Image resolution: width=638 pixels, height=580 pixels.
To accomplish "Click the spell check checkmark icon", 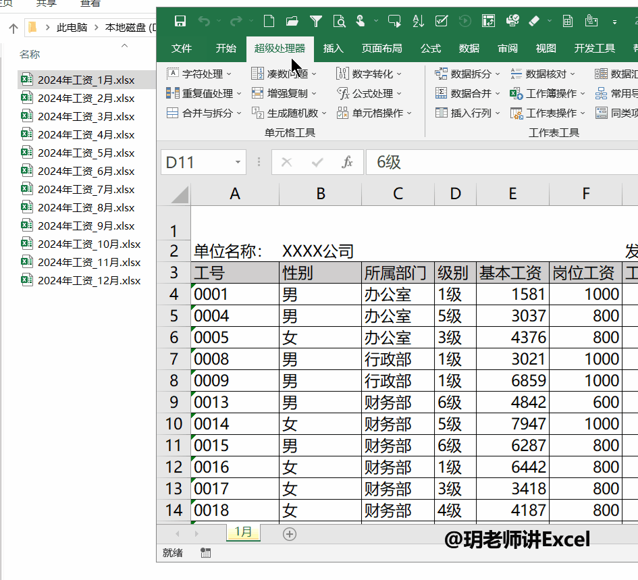I will pos(442,21).
